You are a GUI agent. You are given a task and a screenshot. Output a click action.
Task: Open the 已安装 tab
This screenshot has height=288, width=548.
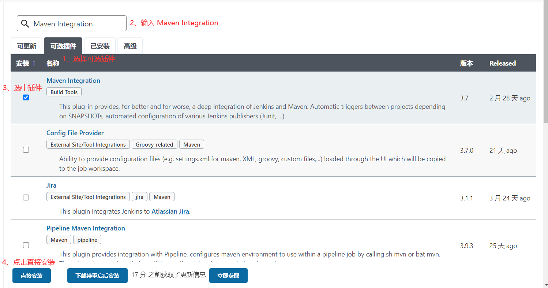[x=100, y=45]
